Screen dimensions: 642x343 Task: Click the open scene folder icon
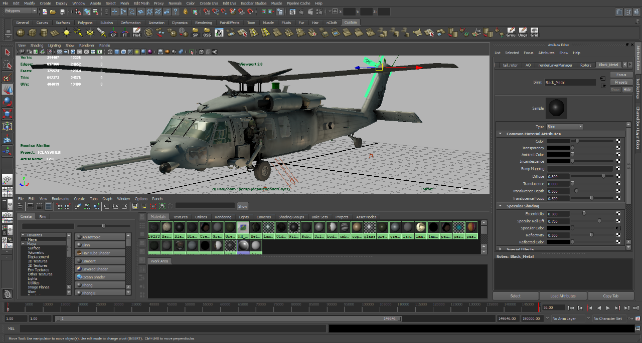(53, 12)
